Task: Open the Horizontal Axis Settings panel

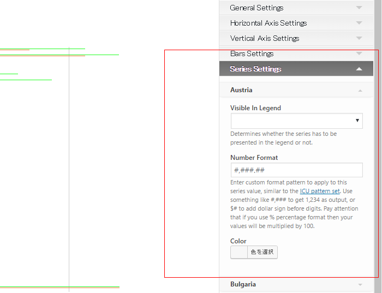Action: 296,23
